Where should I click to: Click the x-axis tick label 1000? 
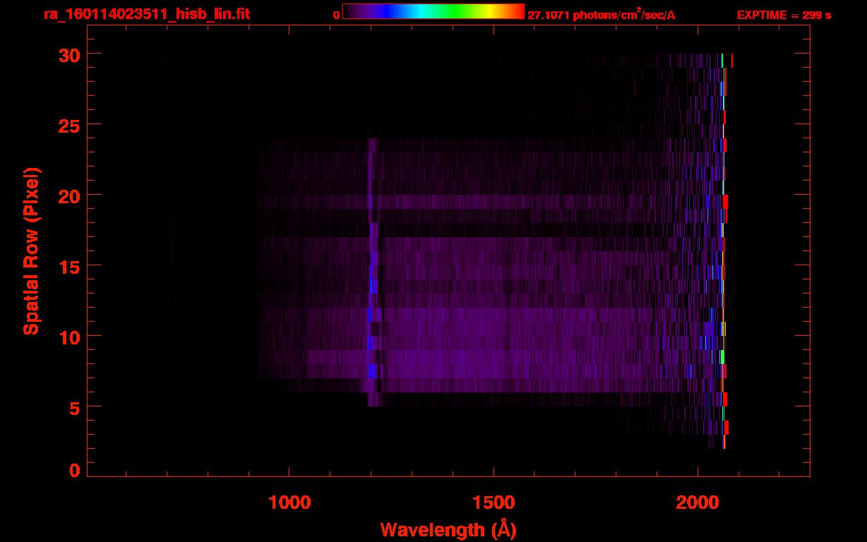point(289,502)
